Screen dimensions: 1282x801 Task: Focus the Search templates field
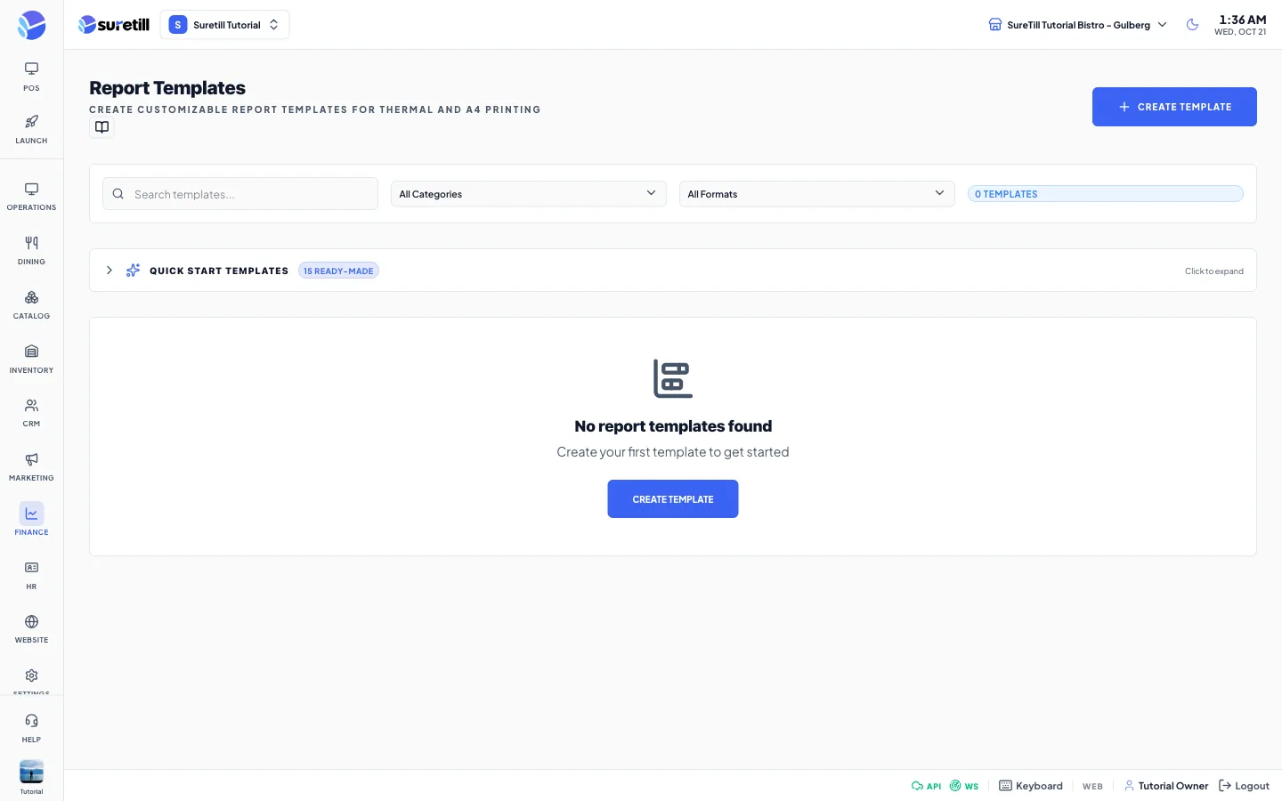[x=240, y=194]
